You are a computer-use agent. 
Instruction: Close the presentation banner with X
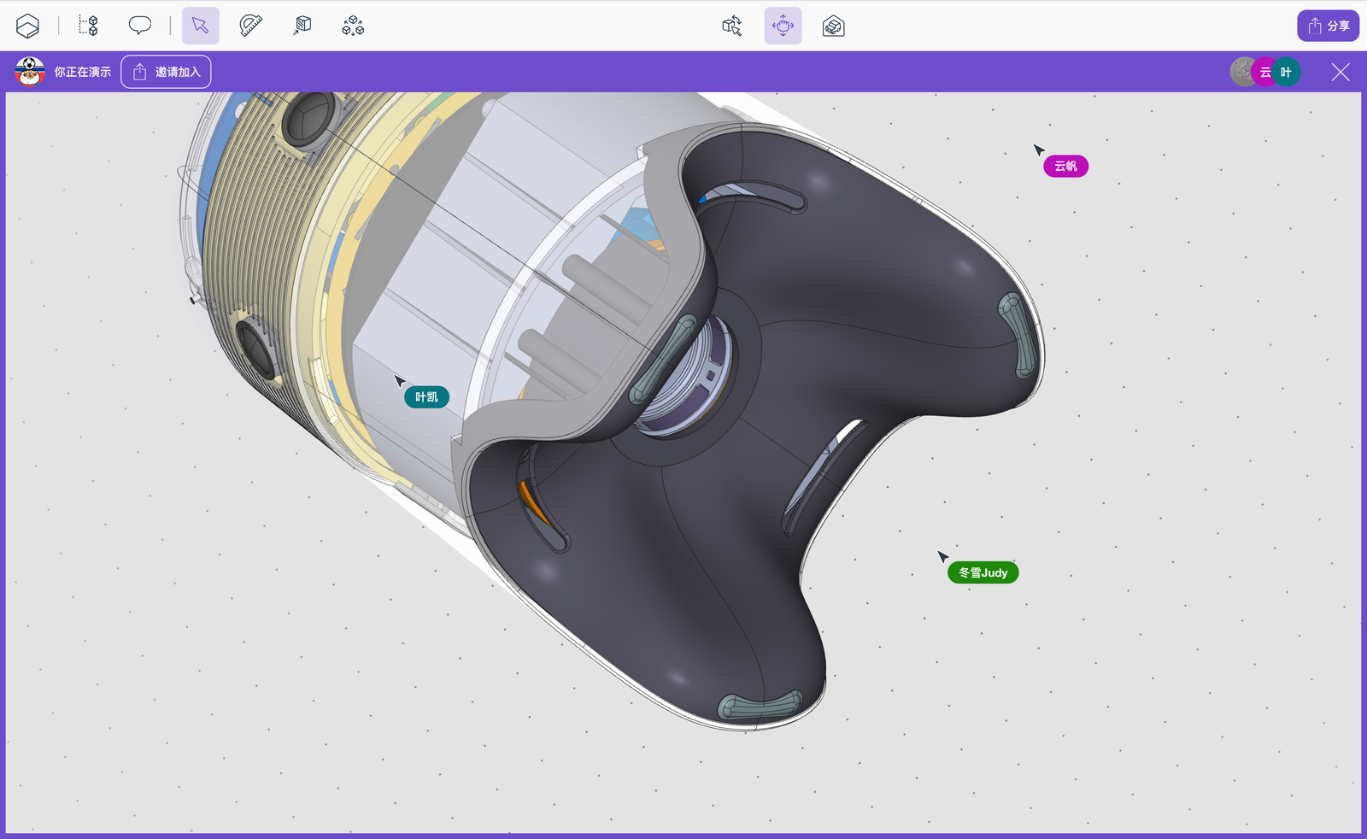1341,73
